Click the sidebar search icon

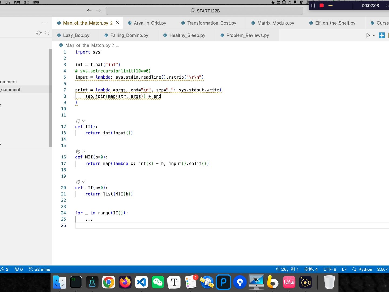(x=47, y=33)
